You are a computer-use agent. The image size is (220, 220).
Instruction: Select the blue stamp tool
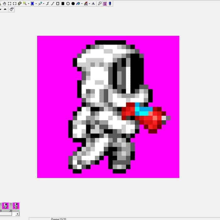tap(32, 4)
